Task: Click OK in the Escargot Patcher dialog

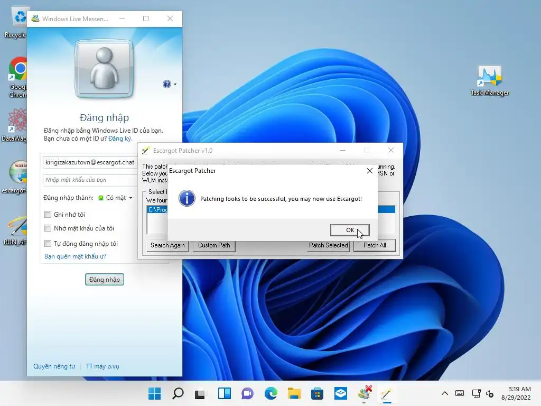Action: (350, 230)
